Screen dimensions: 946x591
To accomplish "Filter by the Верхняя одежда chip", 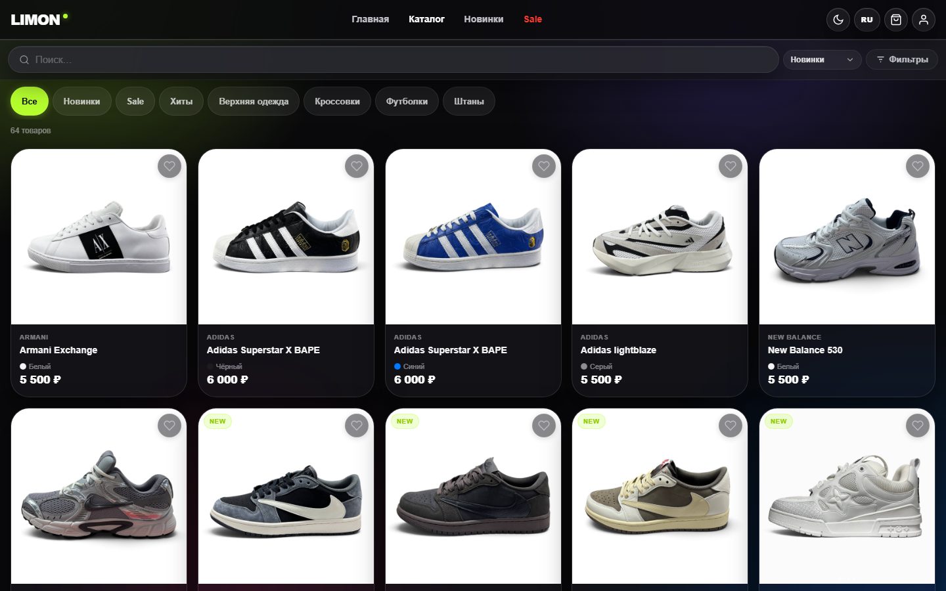I will coord(254,101).
